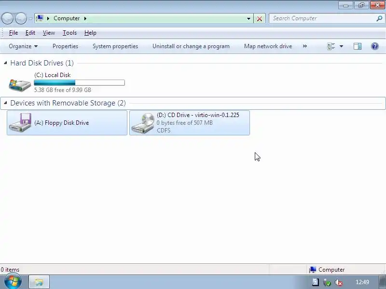386x289 pixels.
Task: Open the Tools menu
Action: pyautogui.click(x=69, y=33)
